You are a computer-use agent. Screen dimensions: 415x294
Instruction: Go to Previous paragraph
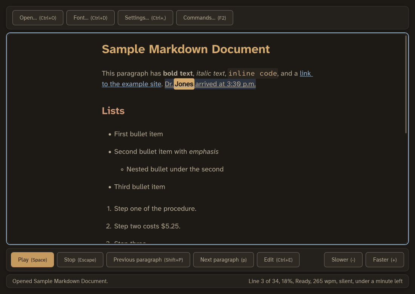[x=148, y=260]
